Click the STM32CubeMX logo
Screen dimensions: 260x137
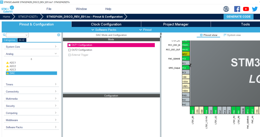coord(8,9)
